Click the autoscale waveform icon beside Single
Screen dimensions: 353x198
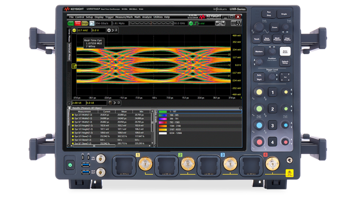(92, 23)
